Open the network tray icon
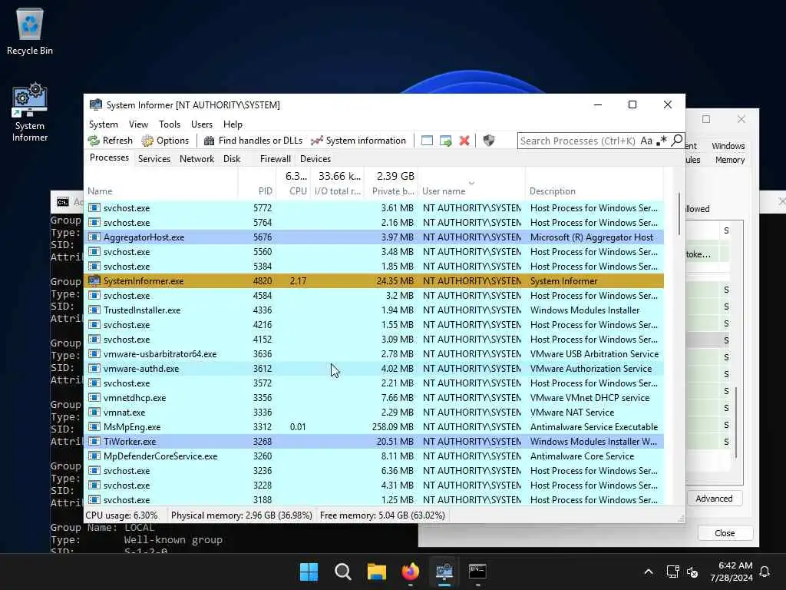786x590 pixels. [672, 572]
